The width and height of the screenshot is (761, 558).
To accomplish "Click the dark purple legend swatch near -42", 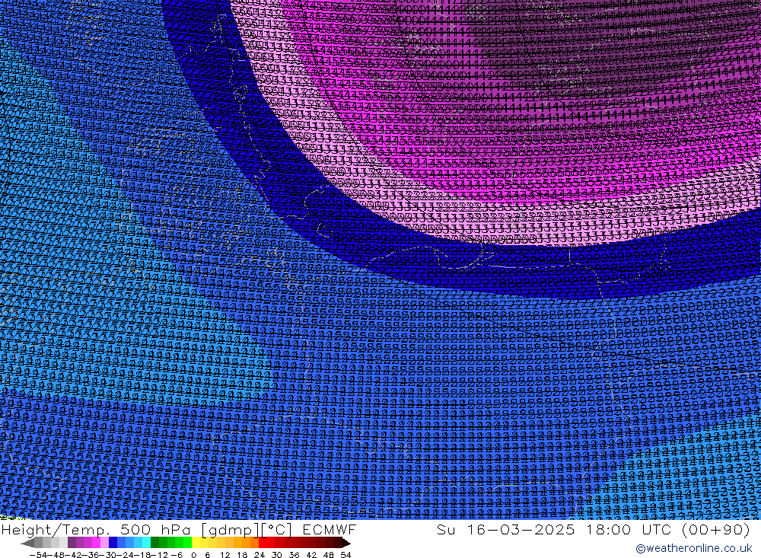I will [72, 543].
